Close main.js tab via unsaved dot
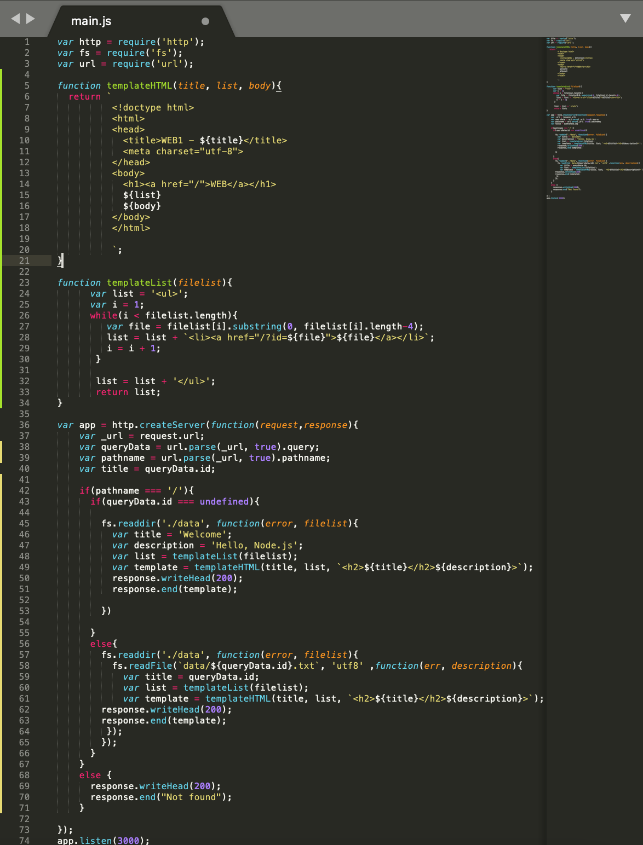The image size is (643, 845). [x=205, y=21]
